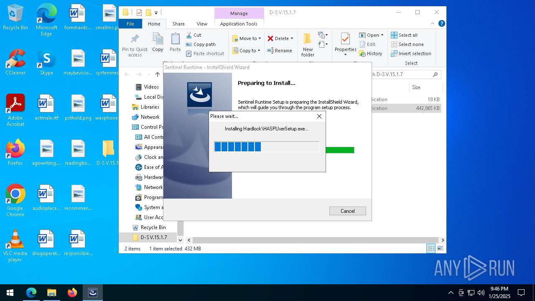Click the horizontal scrollbar right arrow

click(x=443, y=240)
